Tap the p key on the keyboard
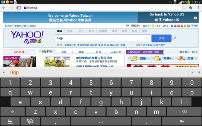202x126 pixels. pos(192,92)
